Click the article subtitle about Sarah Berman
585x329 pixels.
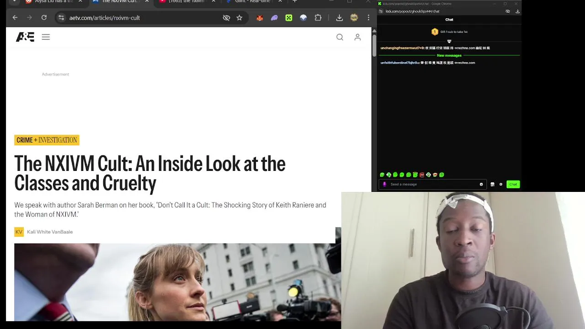(170, 209)
